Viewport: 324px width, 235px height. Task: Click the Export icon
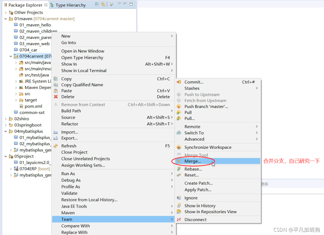pos(56,138)
